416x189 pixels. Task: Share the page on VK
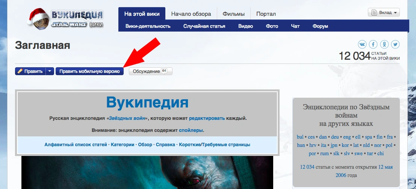(x=362, y=44)
